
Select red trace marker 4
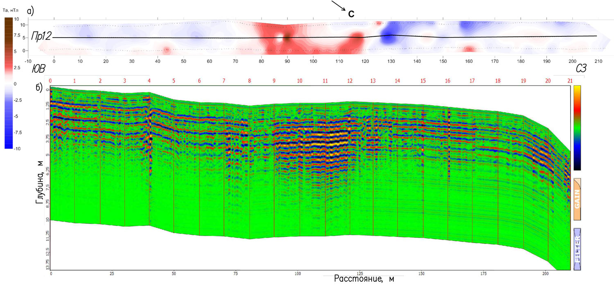click(x=149, y=81)
